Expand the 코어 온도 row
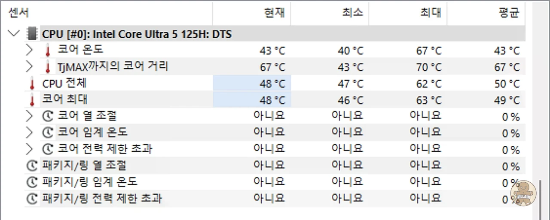Viewport: 550px width, 220px height. tap(29, 50)
